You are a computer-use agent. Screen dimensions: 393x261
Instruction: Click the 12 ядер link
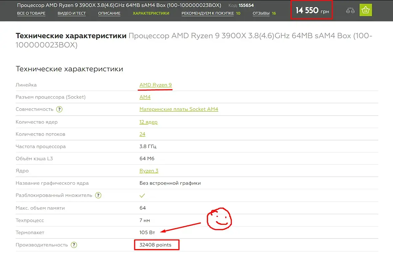click(x=149, y=122)
